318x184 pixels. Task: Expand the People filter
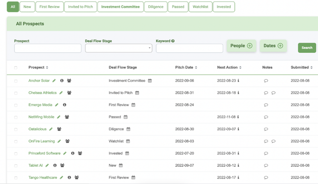click(x=241, y=46)
